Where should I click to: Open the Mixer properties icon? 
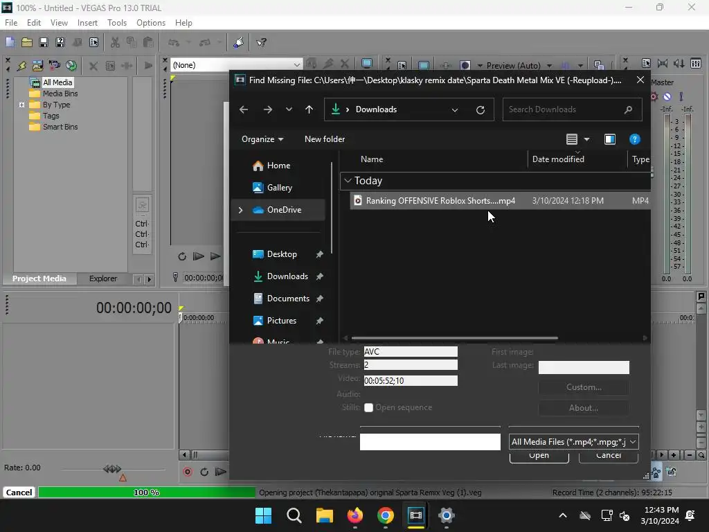tap(646, 63)
